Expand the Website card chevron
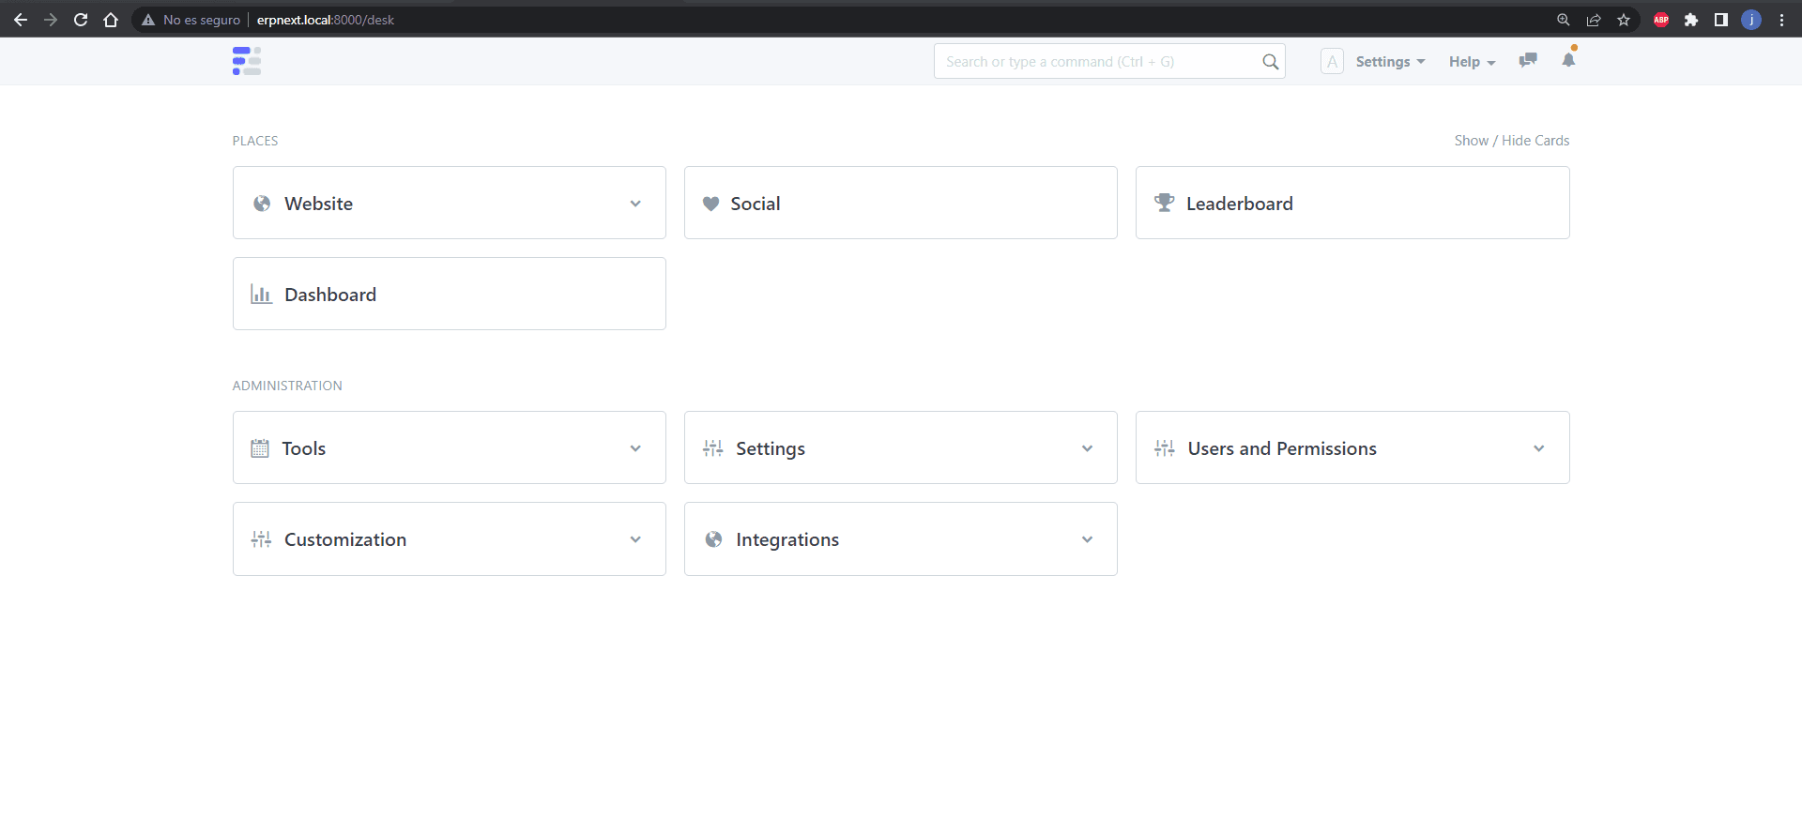The image size is (1802, 818). pyautogui.click(x=635, y=204)
